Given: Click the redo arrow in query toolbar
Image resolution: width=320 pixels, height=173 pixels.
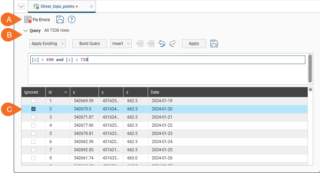Looking at the screenshot, I should click(173, 44).
